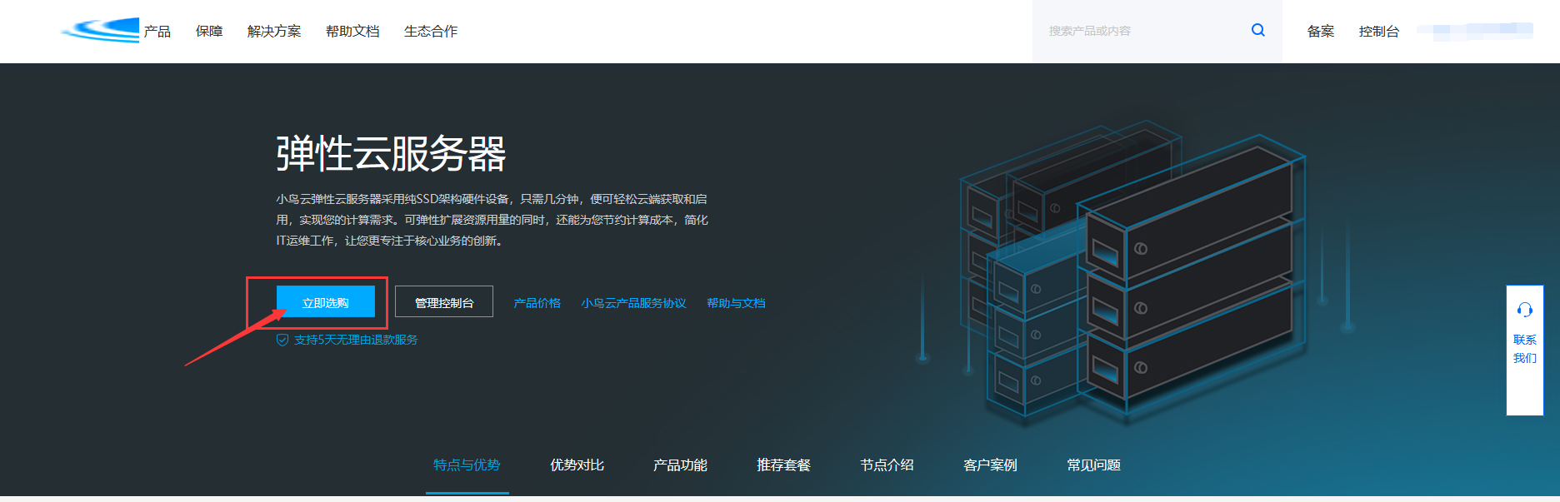
Task: Click the shield icon beside the refund notice
Action: [282, 340]
